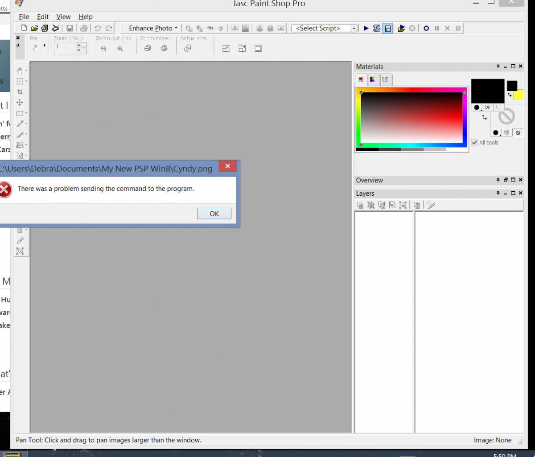Click the Actual size zoom icon
Viewport: 535px width, 457px height.
pos(188,49)
